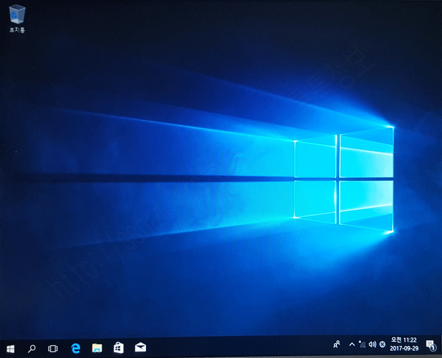Open Mail app from taskbar

point(140,347)
